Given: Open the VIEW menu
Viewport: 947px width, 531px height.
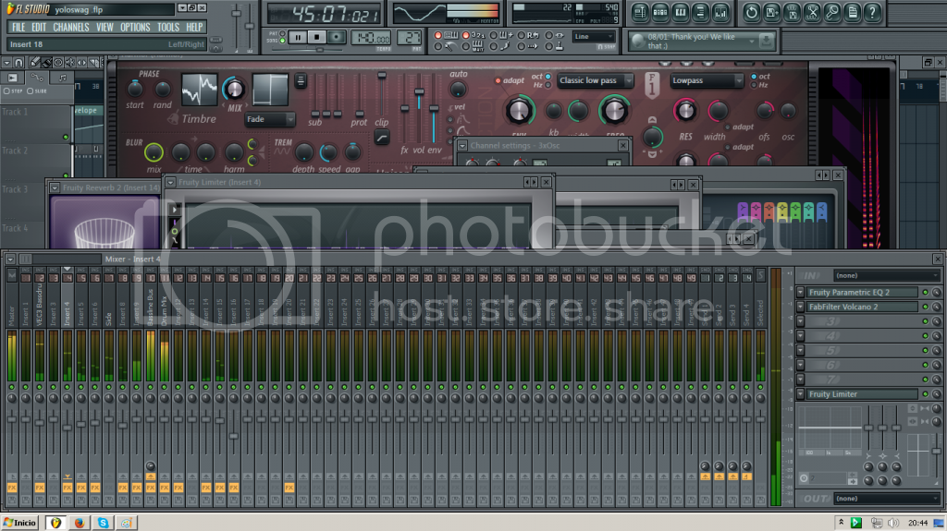Looking at the screenshot, I should pyautogui.click(x=105, y=27).
